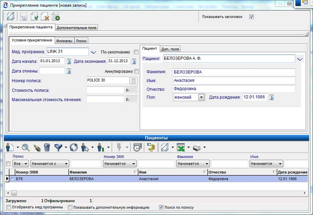
Task: Open calendar for Дата отмены
Action: pyautogui.click(x=69, y=71)
